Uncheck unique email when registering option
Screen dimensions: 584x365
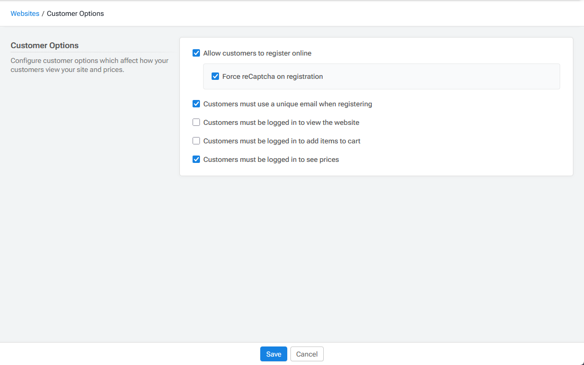tap(196, 104)
